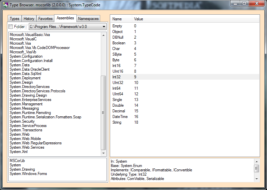267x190 pixels.
Task: Click the details pane scrollbar thumb
Action: click(x=257, y=169)
